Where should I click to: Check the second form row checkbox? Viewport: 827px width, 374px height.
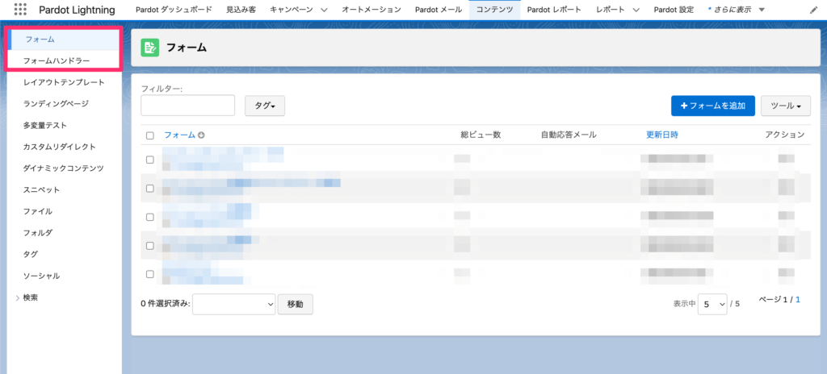coord(149,188)
